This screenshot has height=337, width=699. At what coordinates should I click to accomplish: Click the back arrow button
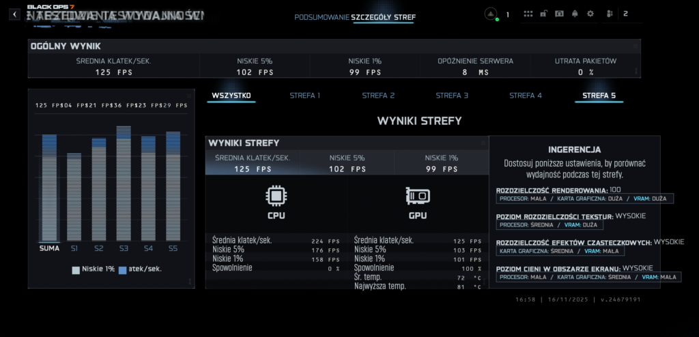(14, 14)
